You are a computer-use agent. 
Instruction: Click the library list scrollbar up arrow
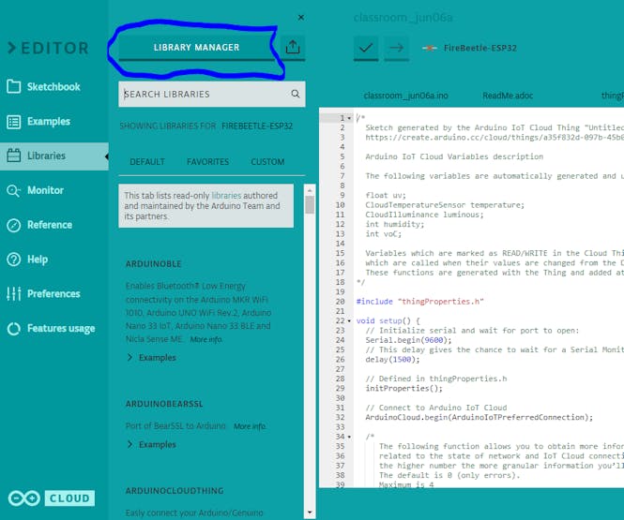pos(310,190)
